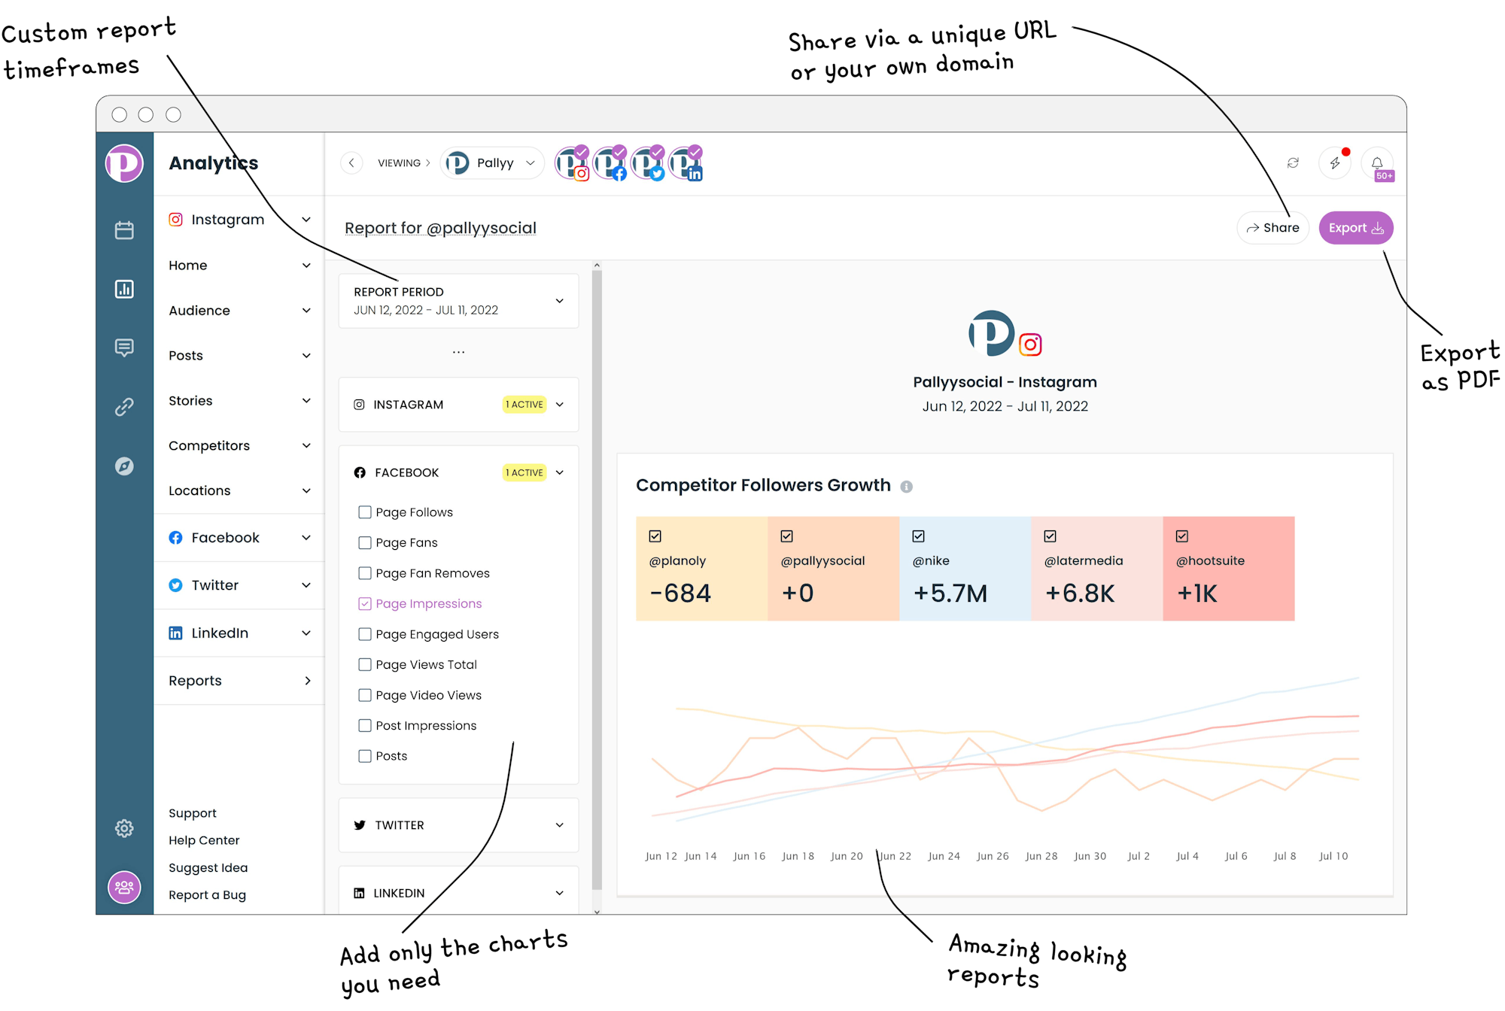Expand the TWITTER report section

tap(458, 825)
